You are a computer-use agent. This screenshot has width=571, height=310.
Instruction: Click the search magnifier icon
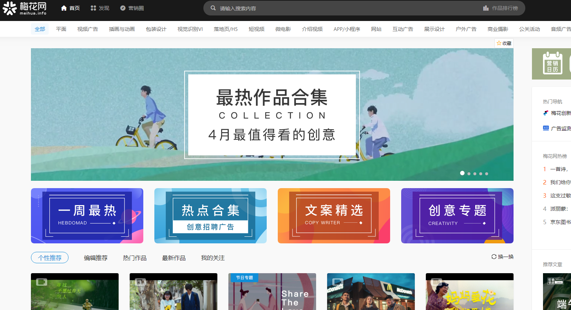point(213,8)
